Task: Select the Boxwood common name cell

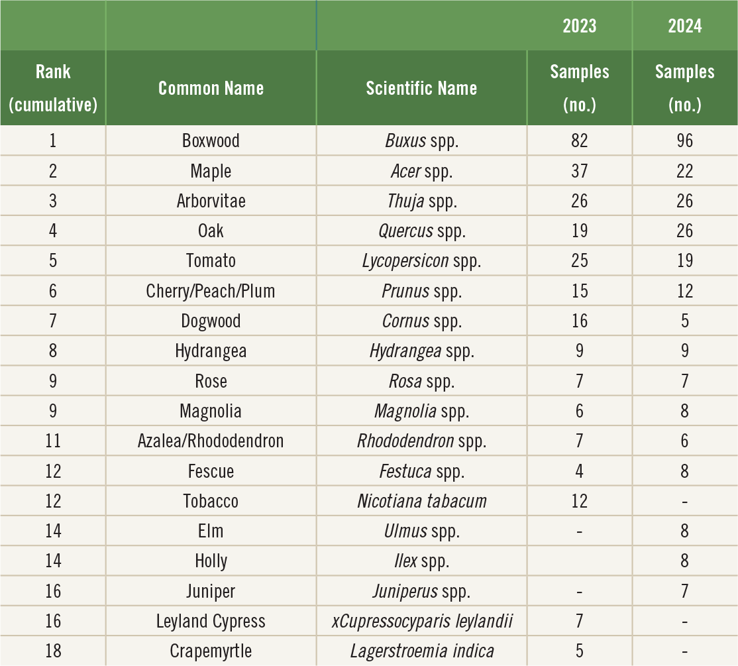Action: tap(211, 140)
